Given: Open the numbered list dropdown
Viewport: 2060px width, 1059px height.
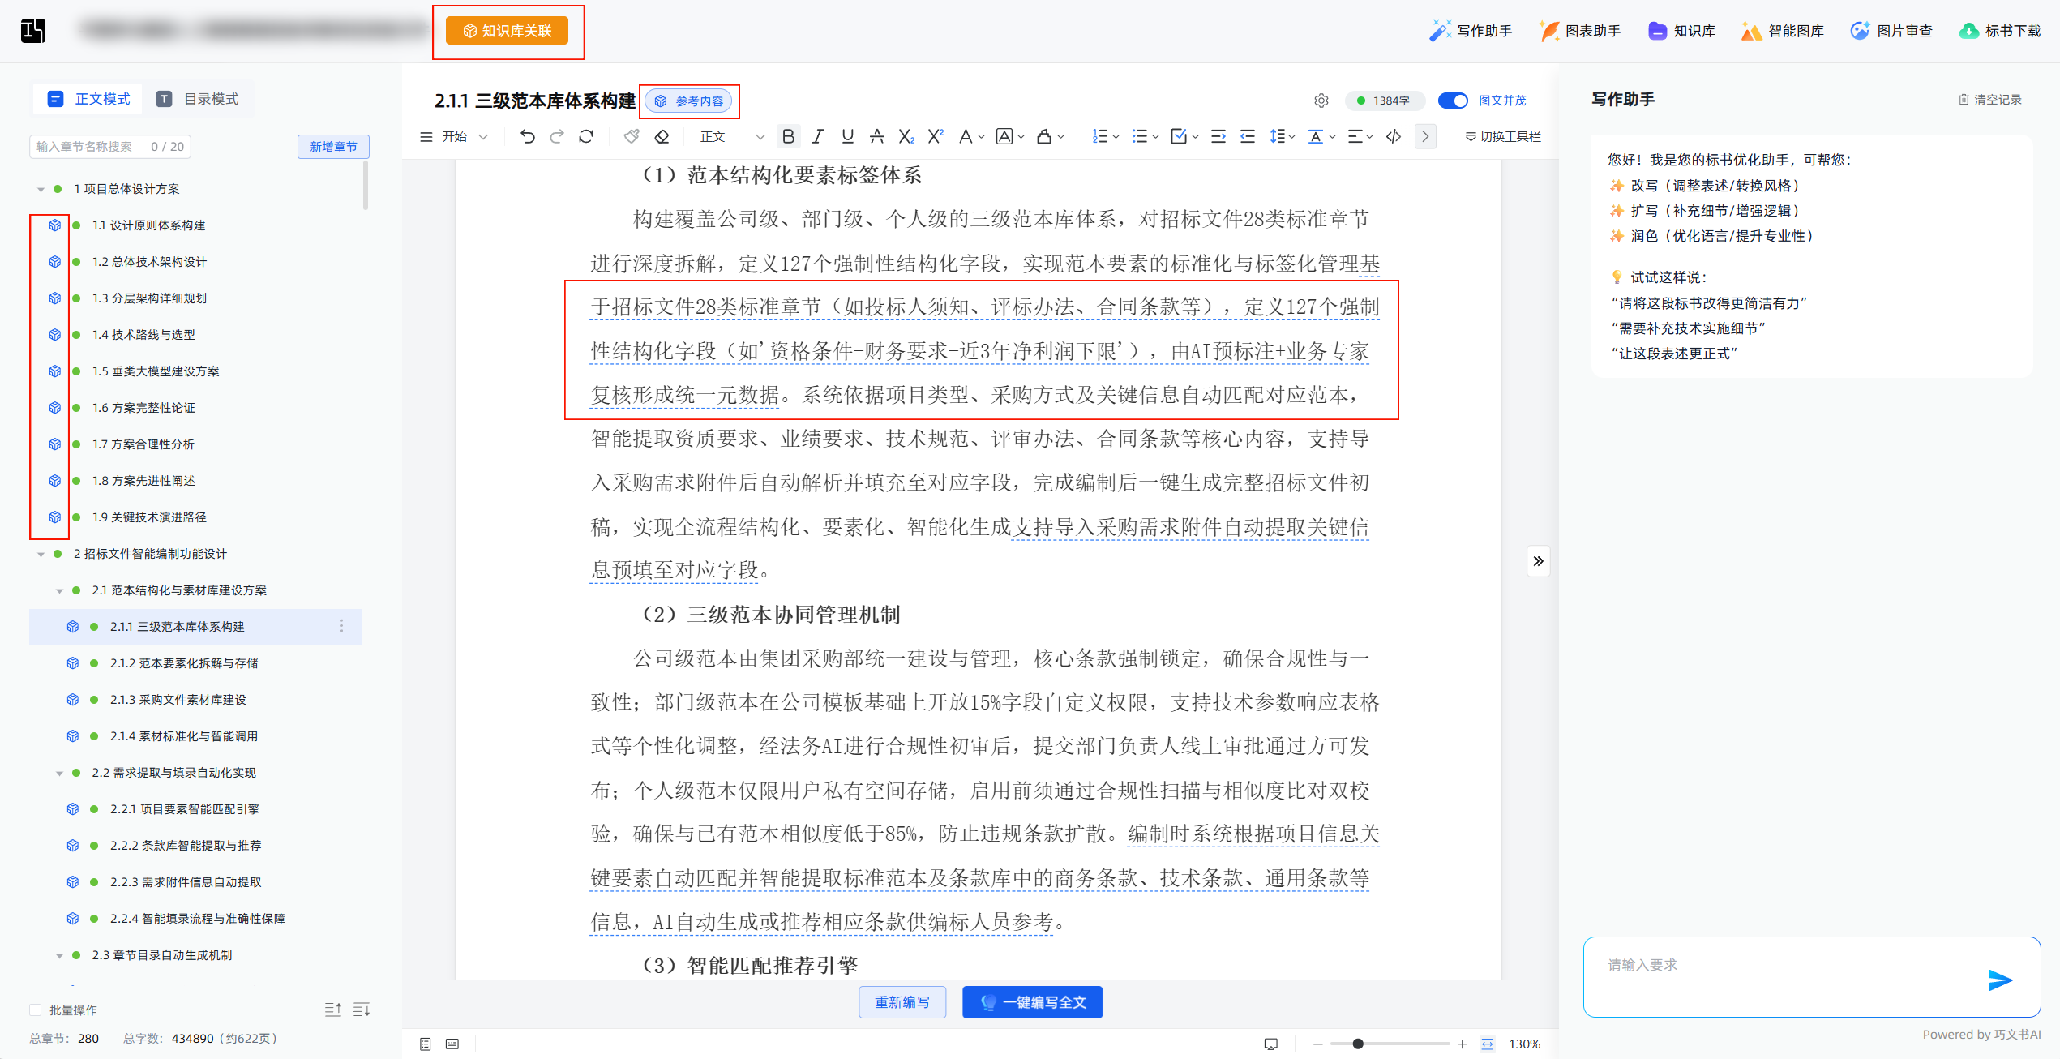Looking at the screenshot, I should pyautogui.click(x=1105, y=136).
